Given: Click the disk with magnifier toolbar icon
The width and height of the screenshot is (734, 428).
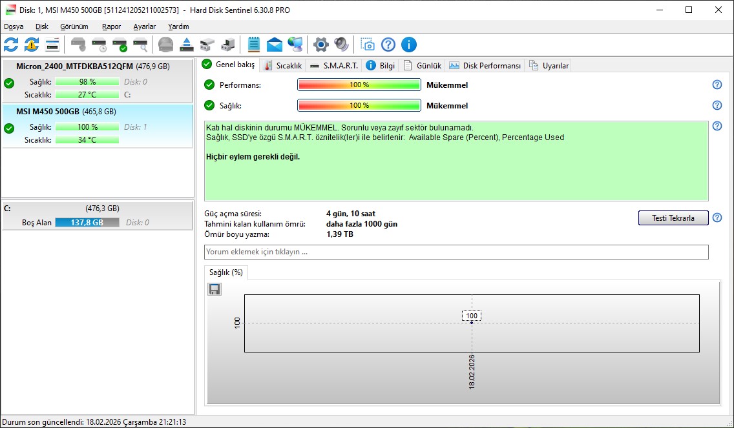Looking at the screenshot, I should 140,45.
